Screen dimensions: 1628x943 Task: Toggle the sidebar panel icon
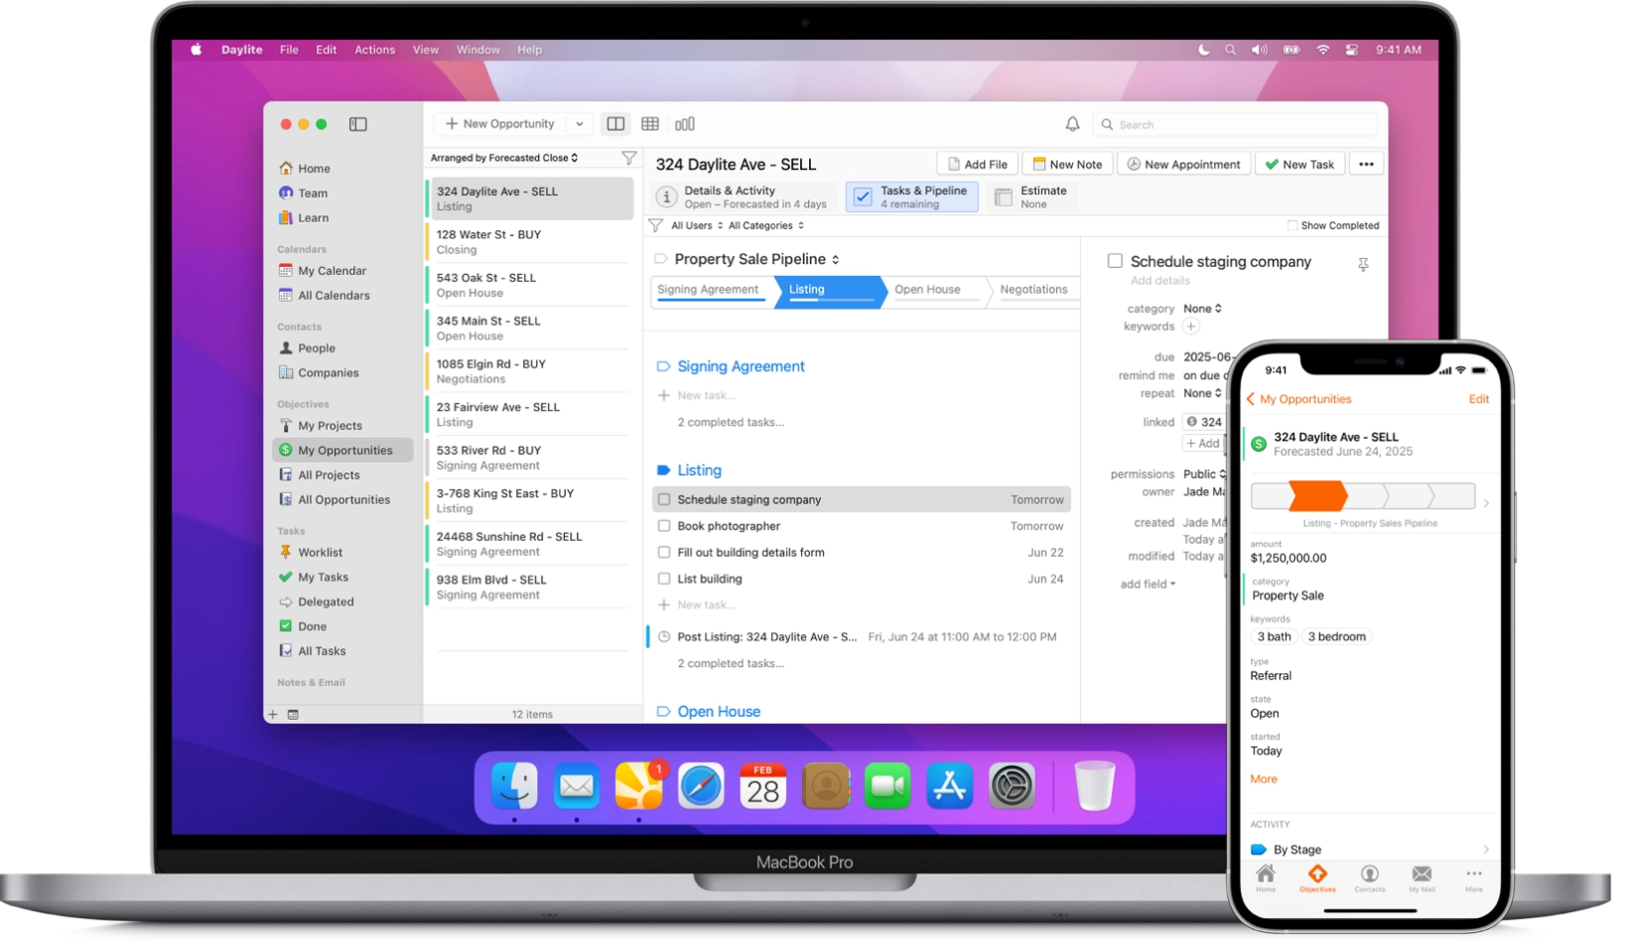(358, 124)
